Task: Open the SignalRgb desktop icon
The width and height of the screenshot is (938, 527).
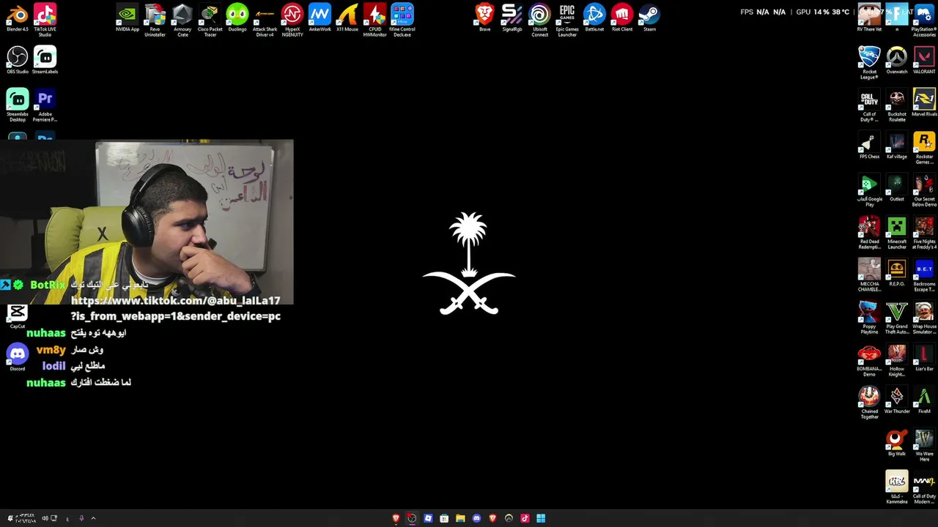Action: [x=512, y=18]
